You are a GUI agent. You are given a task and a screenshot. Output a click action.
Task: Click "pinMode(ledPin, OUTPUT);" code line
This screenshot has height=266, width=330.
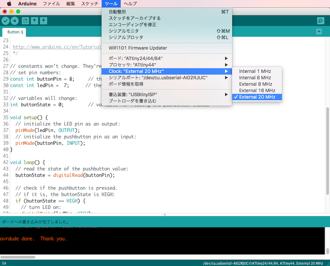[47, 130]
